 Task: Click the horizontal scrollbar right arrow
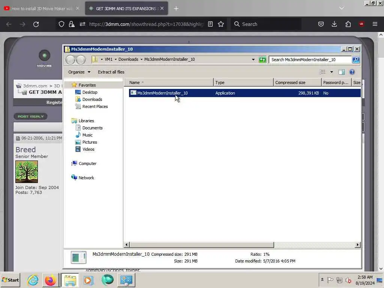[x=357, y=244]
